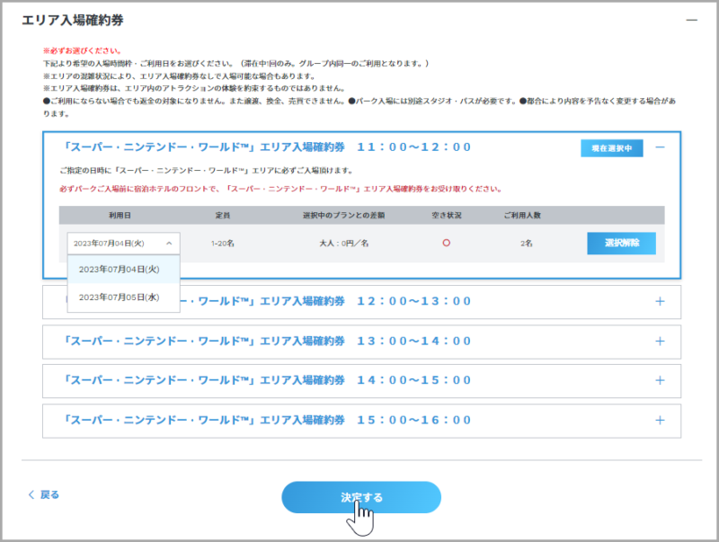Click the 1-20名 capacity value
Viewport: 719px width, 542px height.
223,244
